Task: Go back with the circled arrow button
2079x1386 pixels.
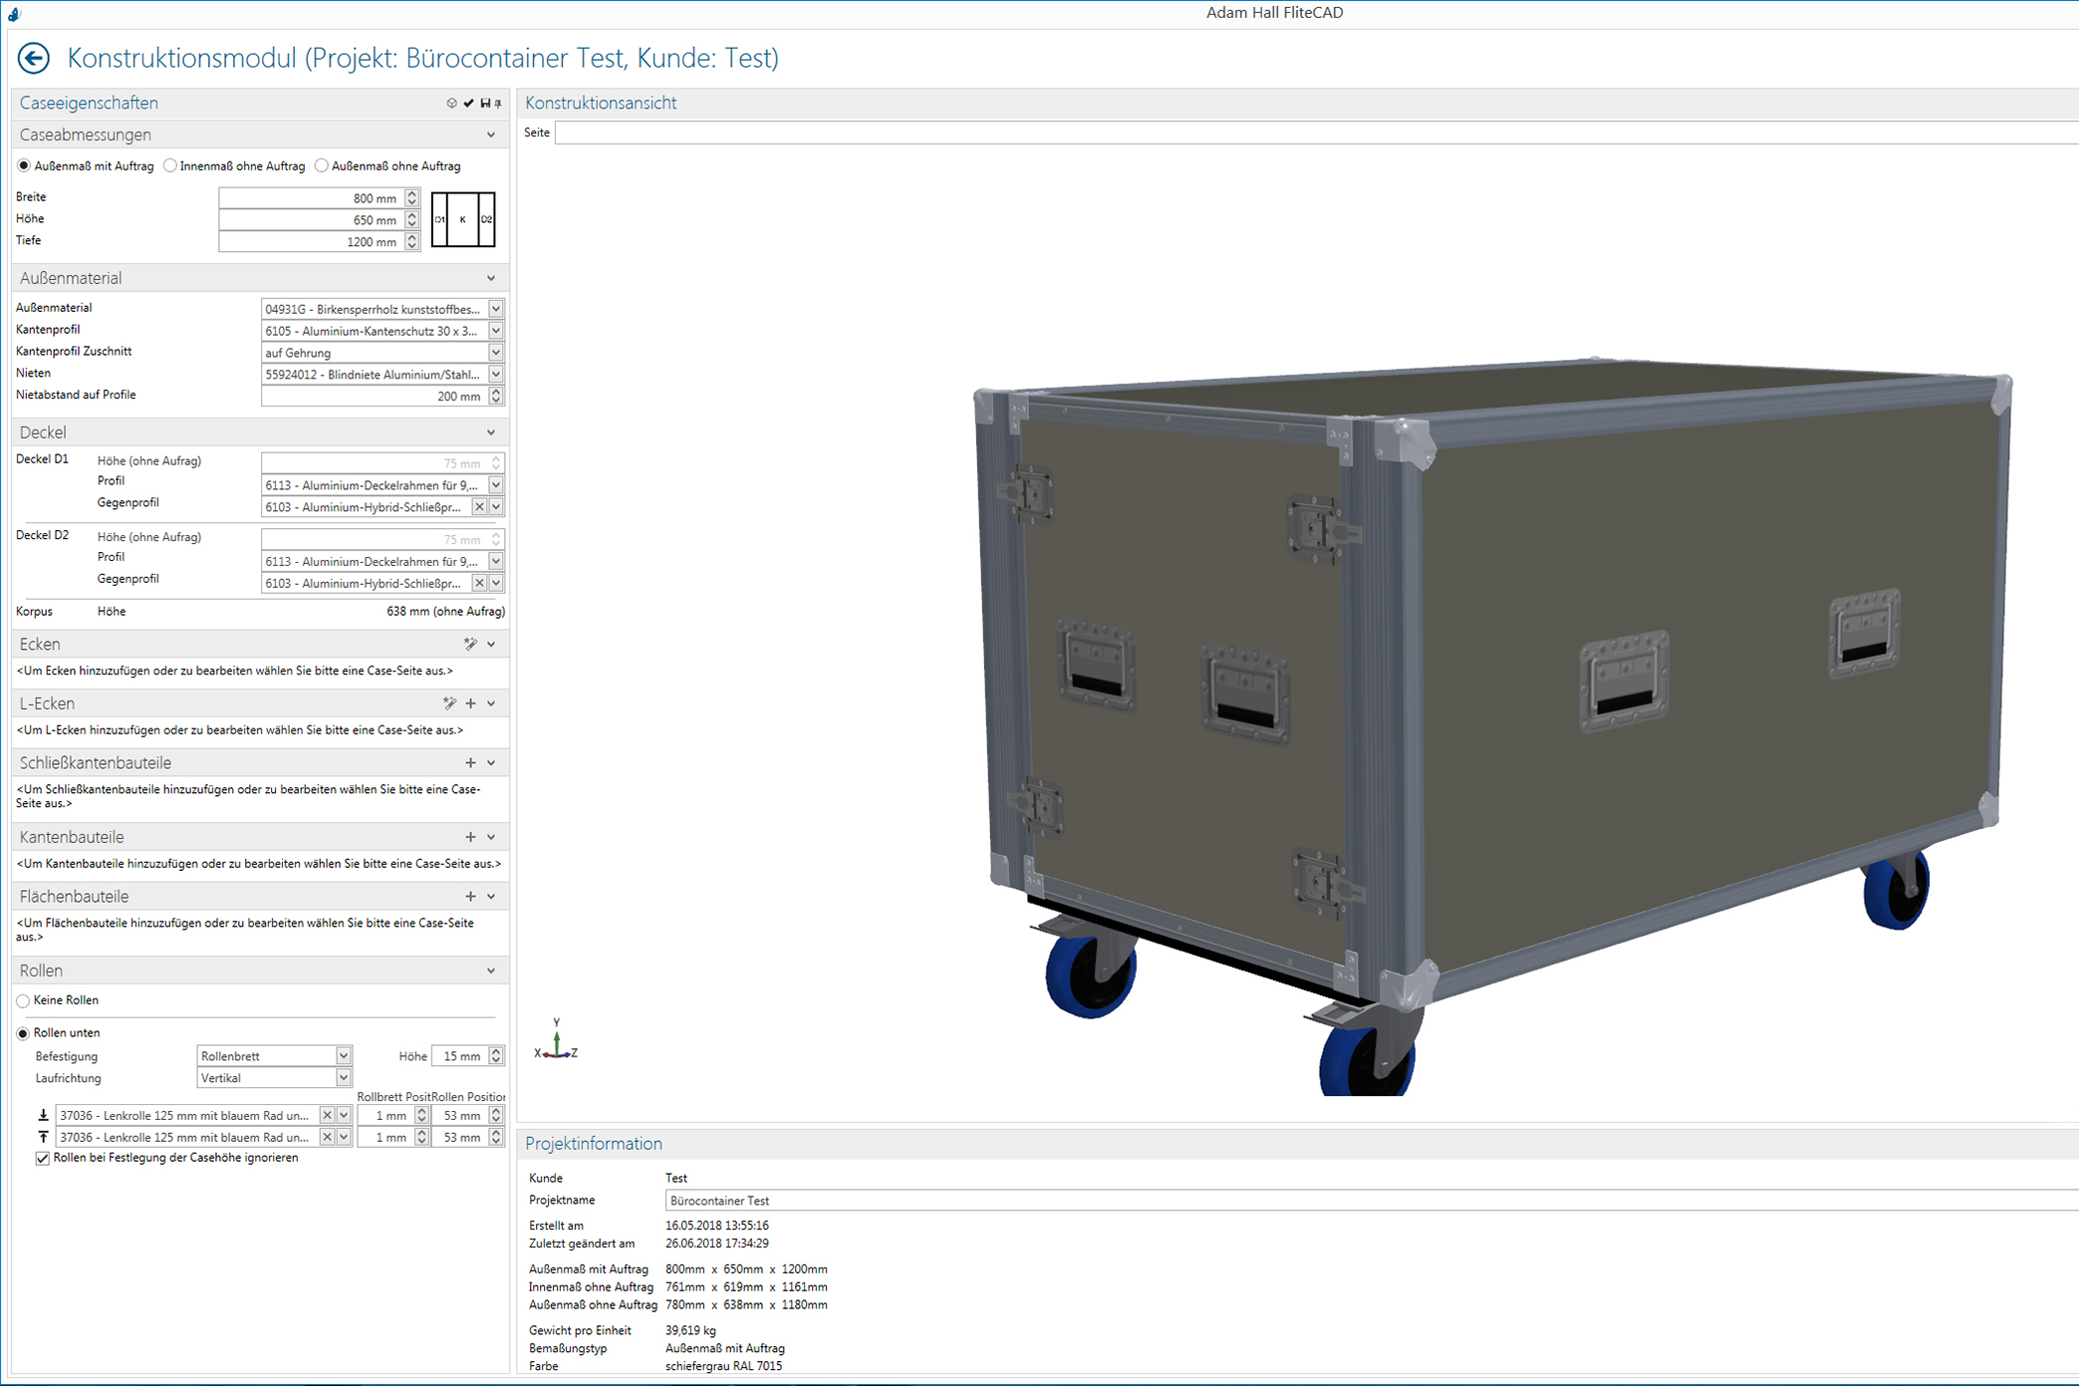Action: pos(33,59)
